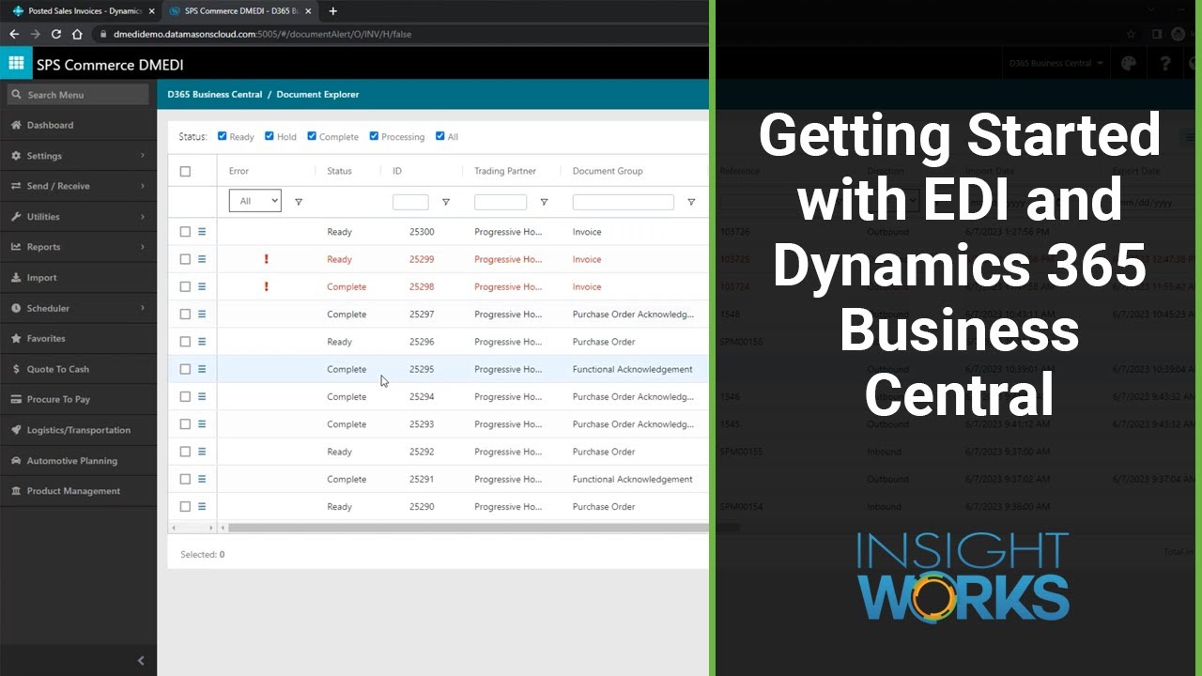Image resolution: width=1202 pixels, height=676 pixels.
Task: Toggle the Complete status checkbox
Action: [312, 136]
